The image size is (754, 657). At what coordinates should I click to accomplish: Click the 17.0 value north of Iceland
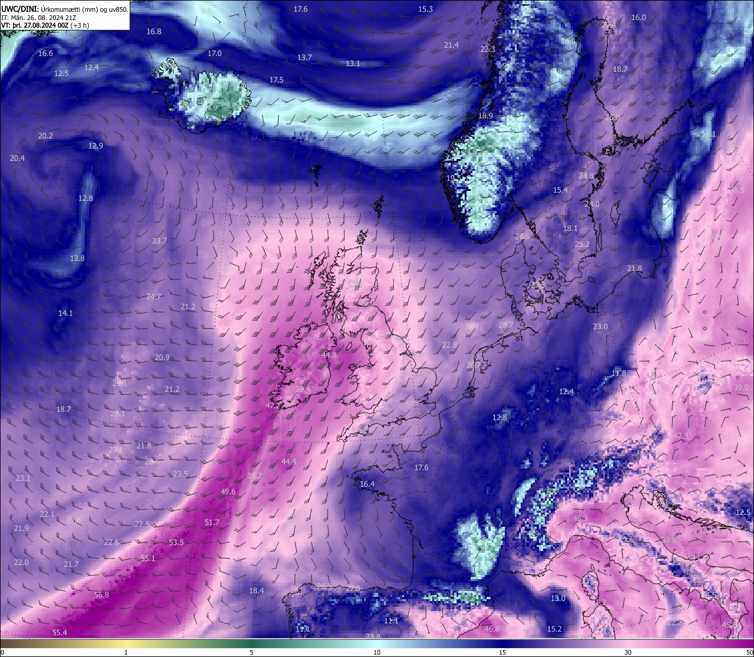coord(214,53)
